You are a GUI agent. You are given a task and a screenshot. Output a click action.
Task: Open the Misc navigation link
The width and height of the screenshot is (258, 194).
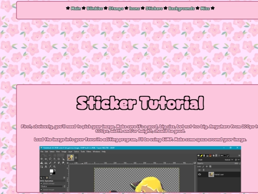(205, 8)
